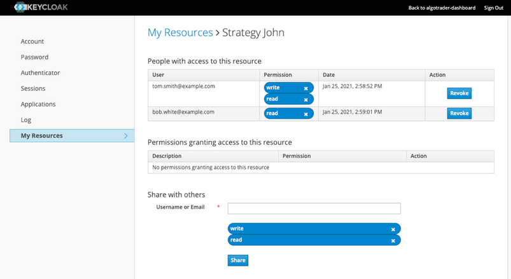Revoke access for bob.white@example.com
The height and width of the screenshot is (279, 511).
point(459,113)
